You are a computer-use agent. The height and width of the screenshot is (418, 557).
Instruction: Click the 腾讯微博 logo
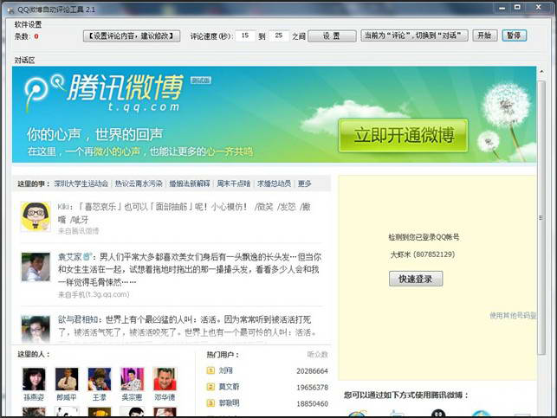coord(105,93)
